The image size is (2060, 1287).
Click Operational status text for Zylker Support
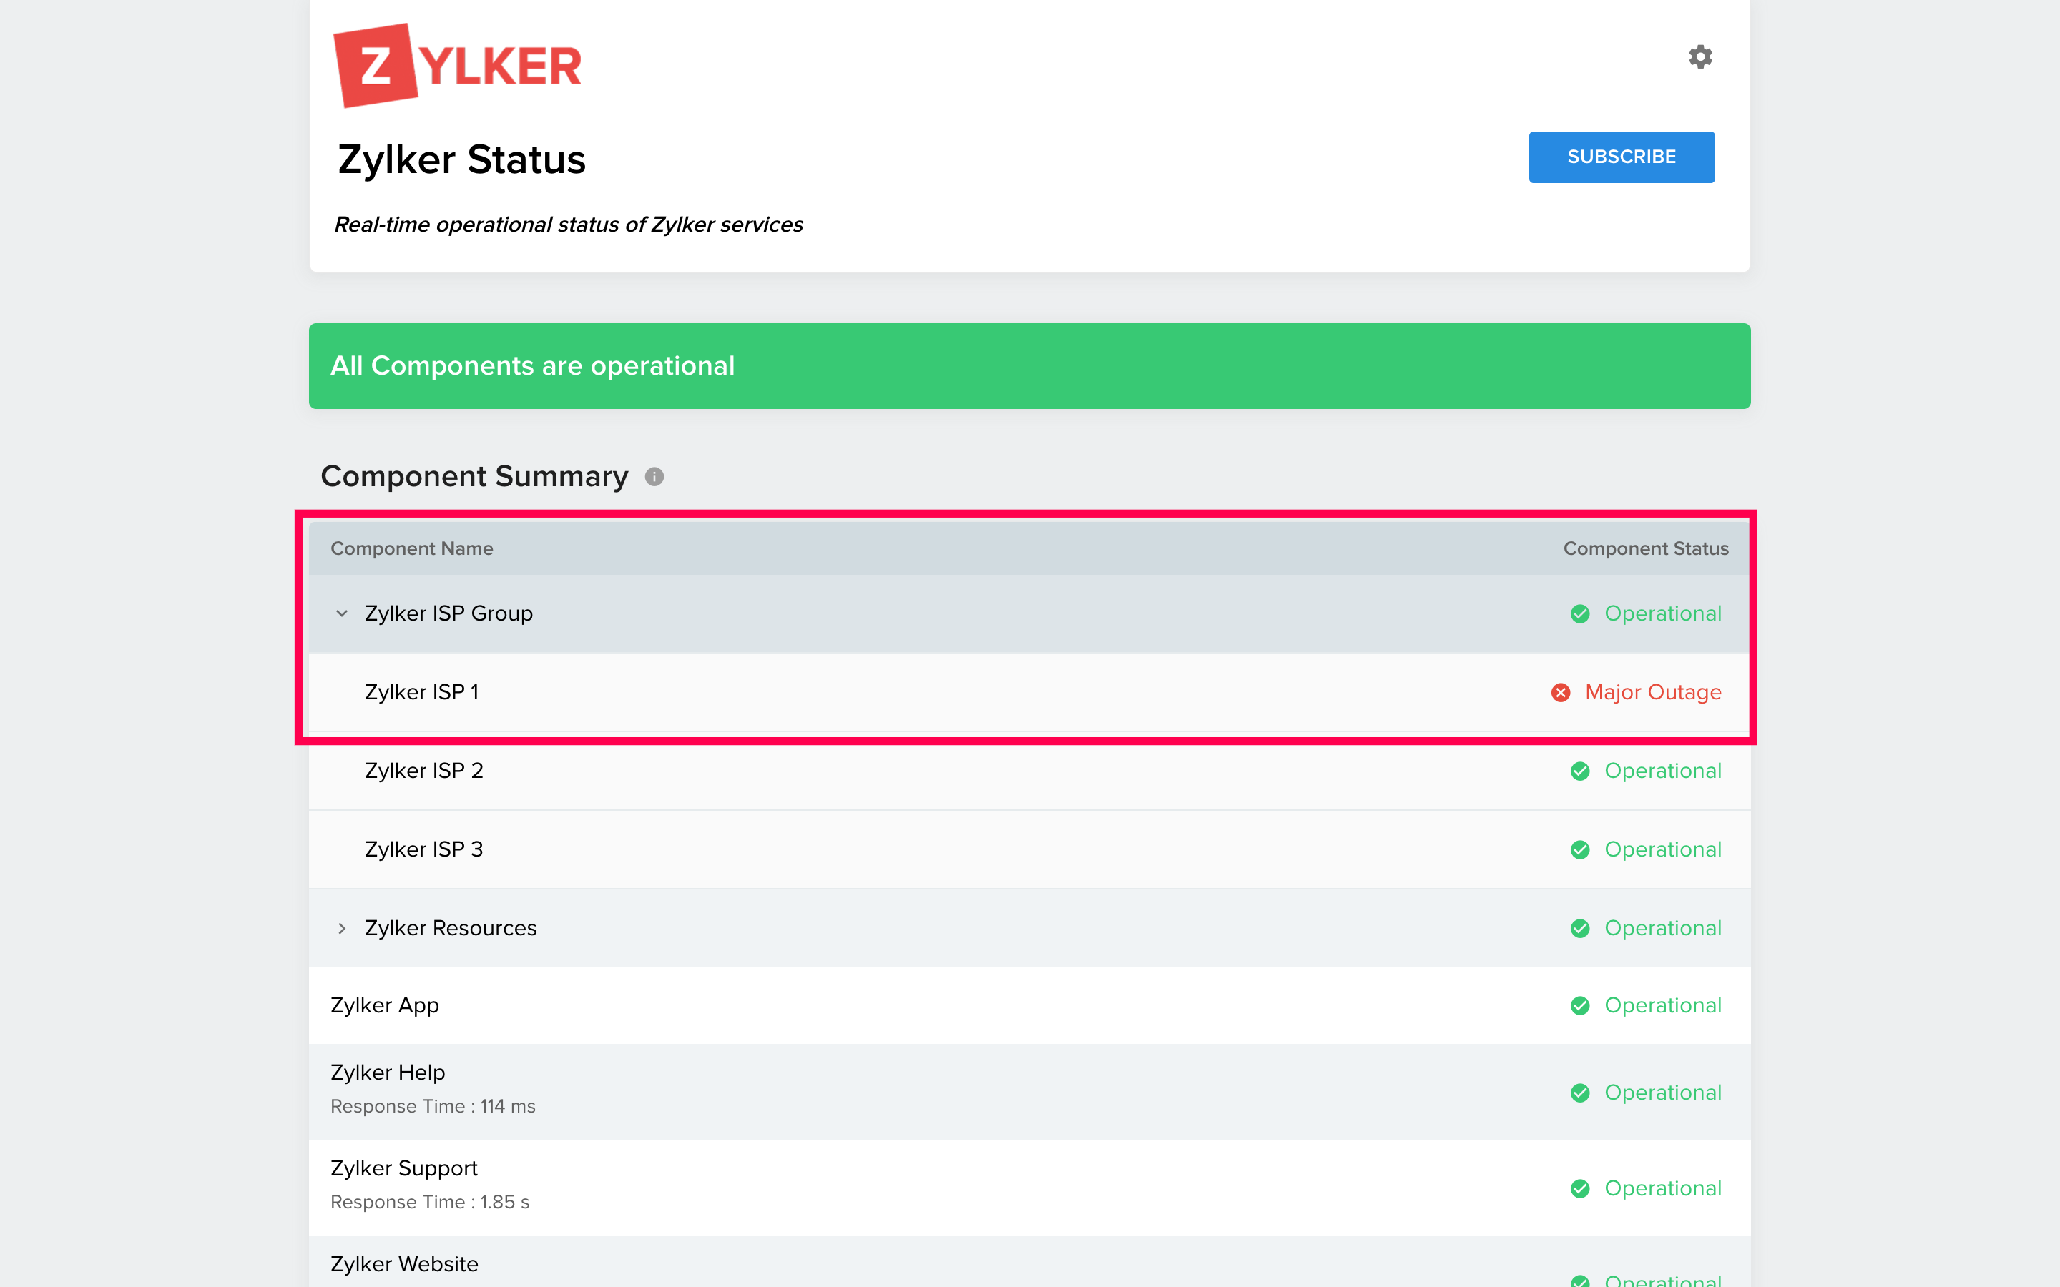coord(1662,1188)
